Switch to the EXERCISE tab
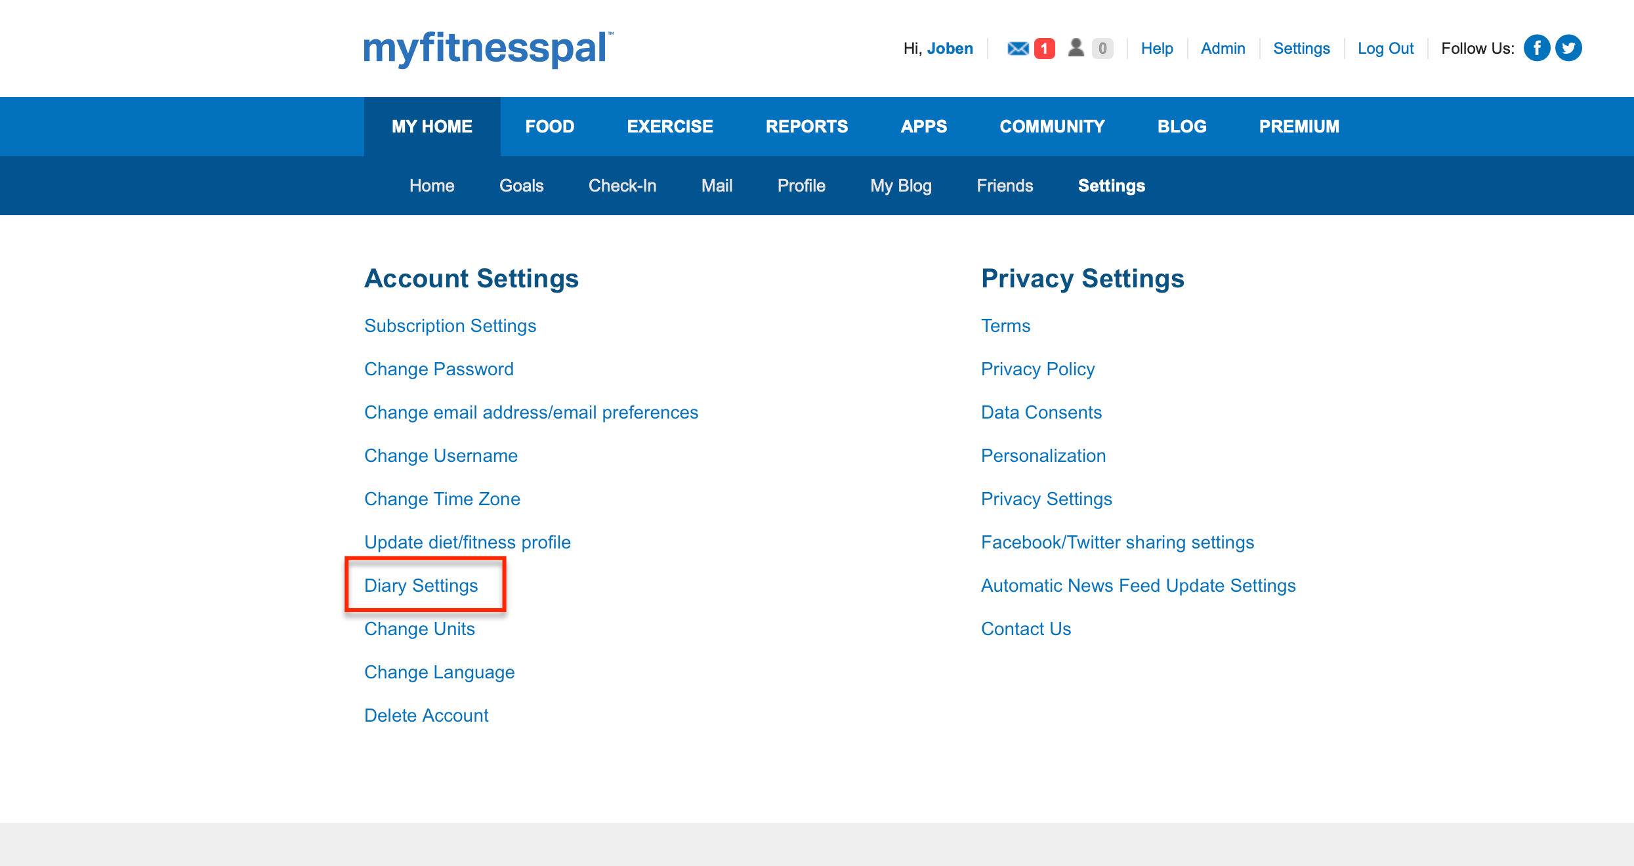This screenshot has height=866, width=1634. point(670,127)
